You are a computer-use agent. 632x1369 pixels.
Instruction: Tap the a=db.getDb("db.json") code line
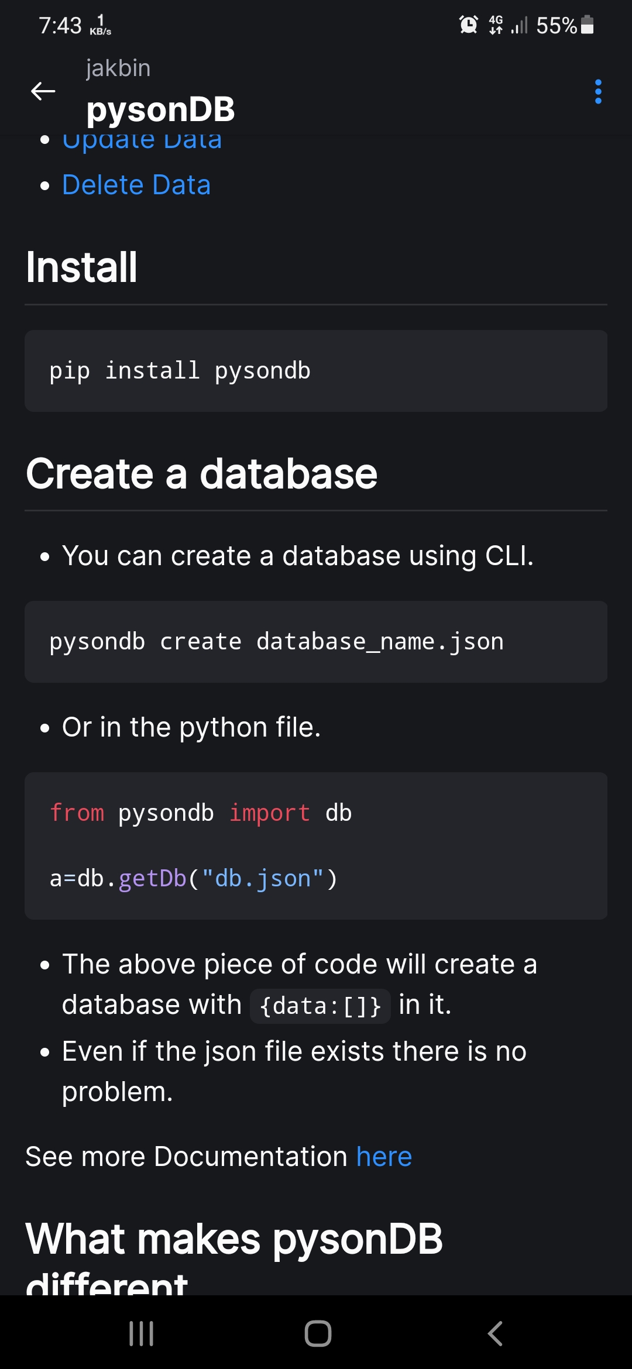tap(194, 879)
